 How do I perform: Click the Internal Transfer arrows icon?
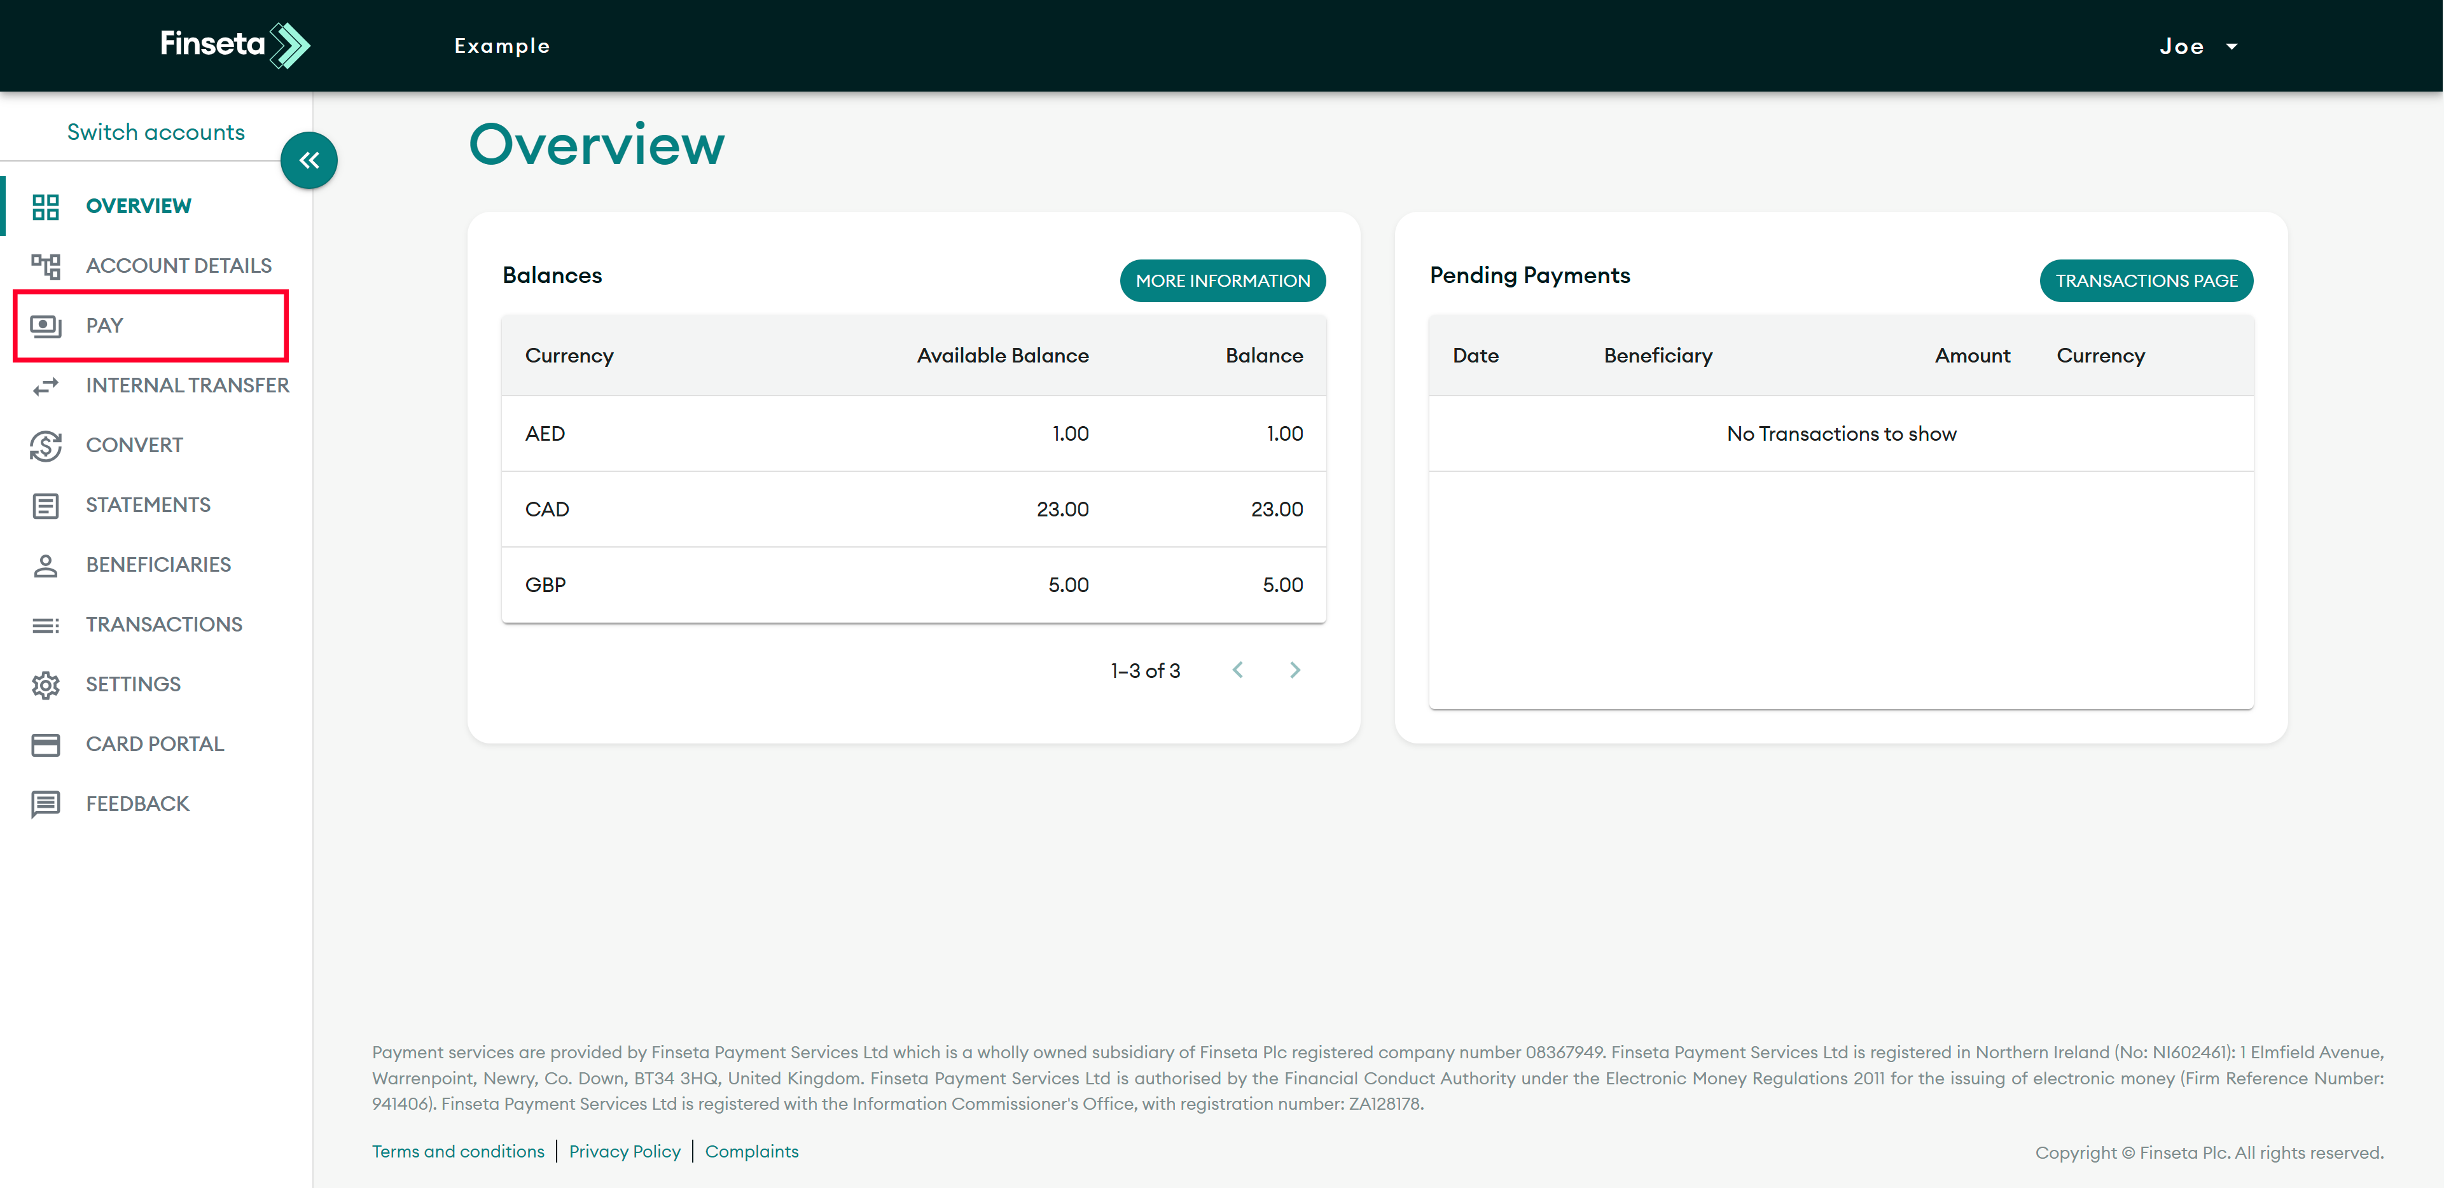45,385
